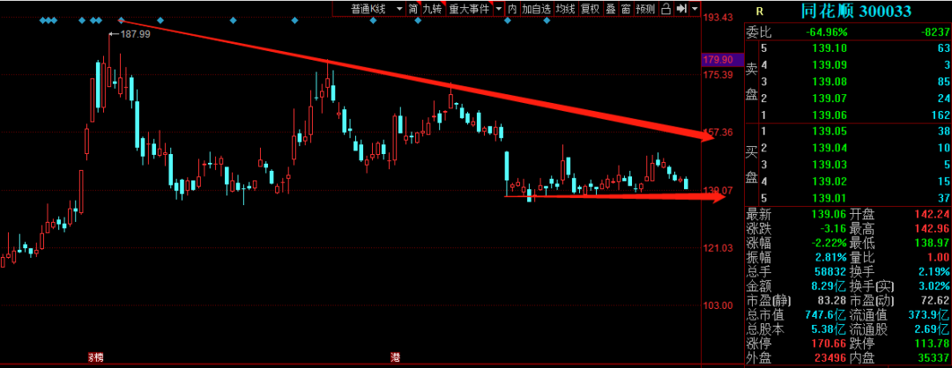Toggle the 简 simplified view button

coord(413,9)
